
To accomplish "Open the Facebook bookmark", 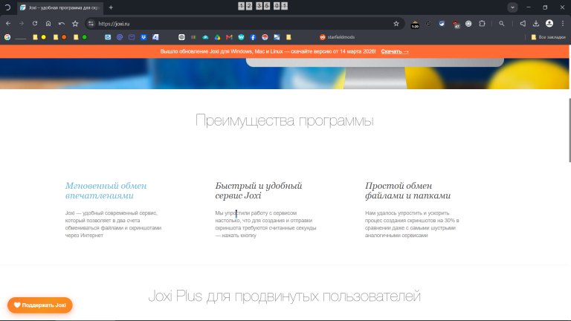I will (253, 37).
